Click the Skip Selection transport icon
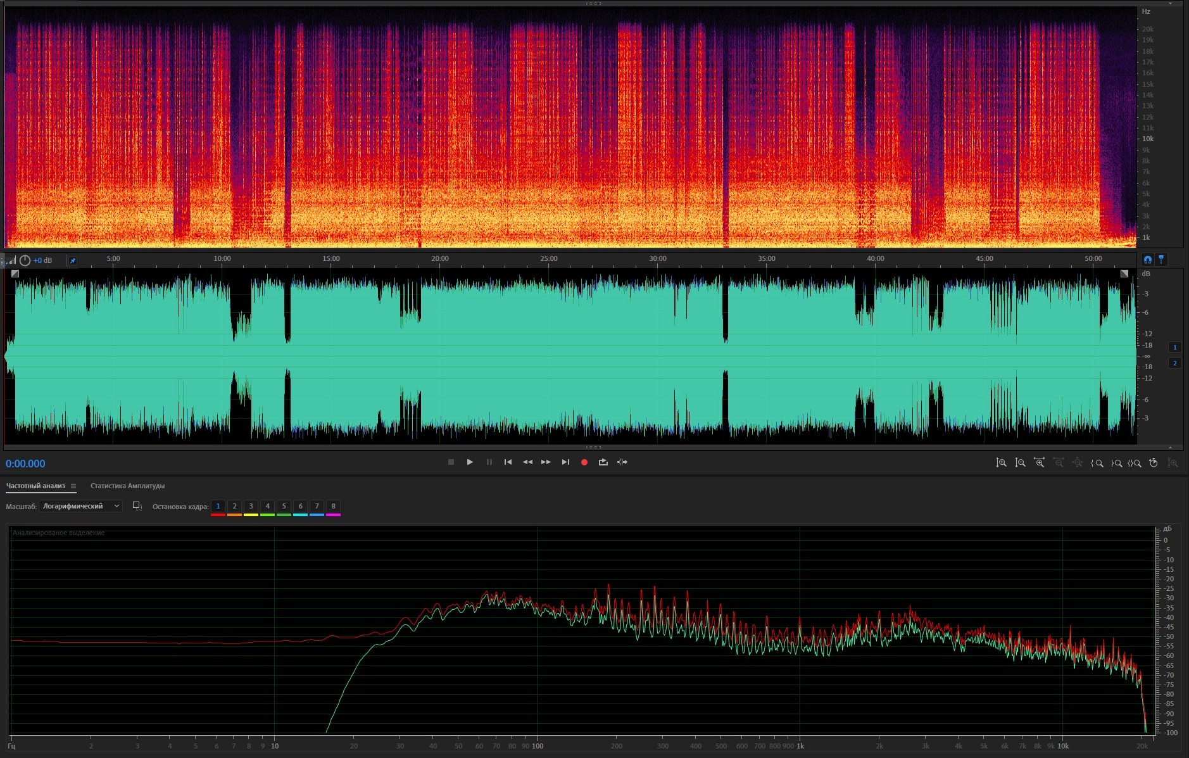1189x758 pixels. 622,462
